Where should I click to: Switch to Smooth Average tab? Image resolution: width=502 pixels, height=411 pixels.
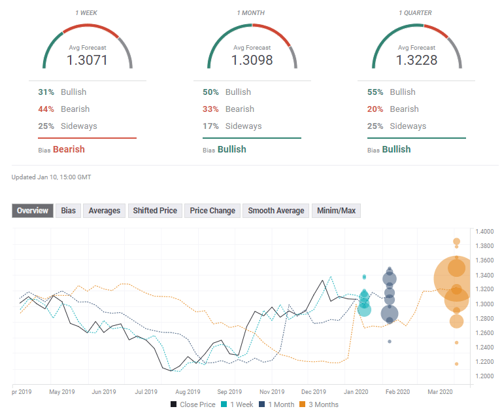276,211
